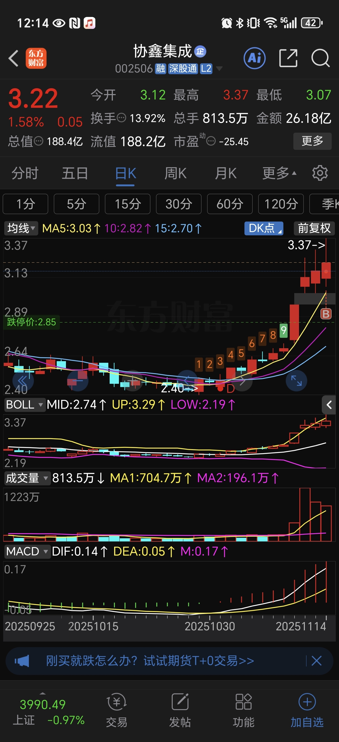Shift chart left with double-arrow button
The image size is (339, 742).
(x=23, y=381)
